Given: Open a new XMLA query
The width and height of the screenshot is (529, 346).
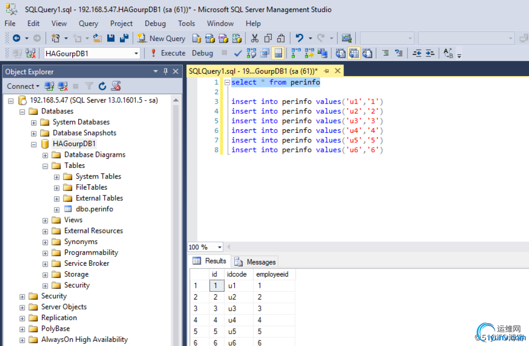Looking at the screenshot, I should coord(237,39).
